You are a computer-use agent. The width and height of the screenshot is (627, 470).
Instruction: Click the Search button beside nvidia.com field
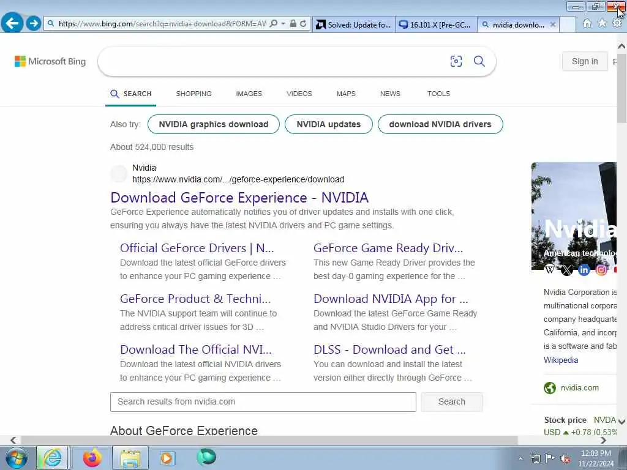452,401
